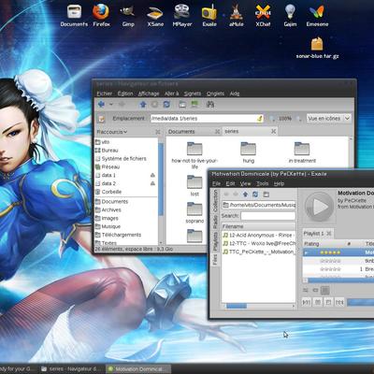Open the Affichage menu
Viewport: 374px width, 374px height.
149,93
